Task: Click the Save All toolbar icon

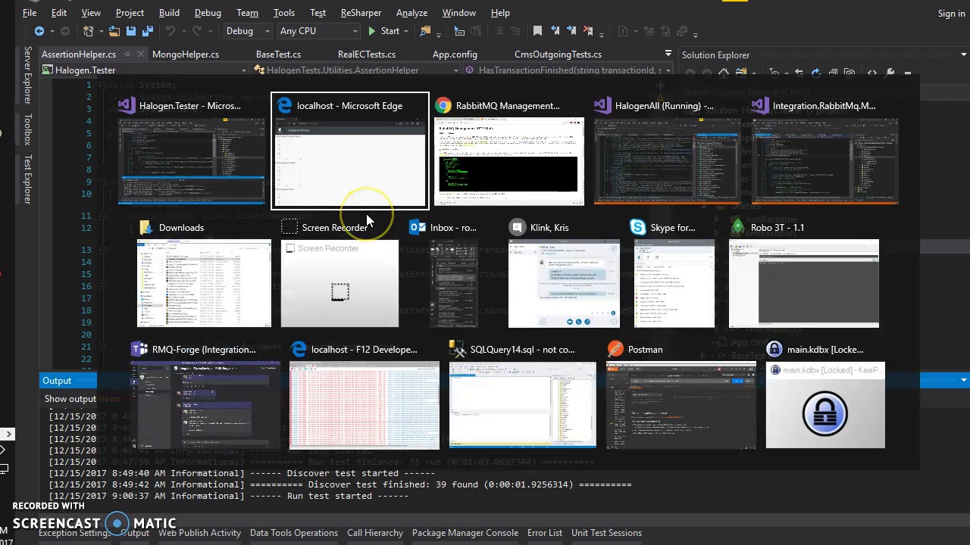Action: click(147, 31)
